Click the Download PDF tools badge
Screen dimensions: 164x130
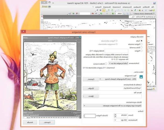(x=45, y=7)
